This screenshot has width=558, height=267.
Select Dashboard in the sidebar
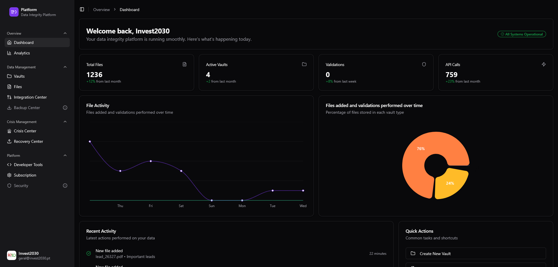tap(24, 42)
